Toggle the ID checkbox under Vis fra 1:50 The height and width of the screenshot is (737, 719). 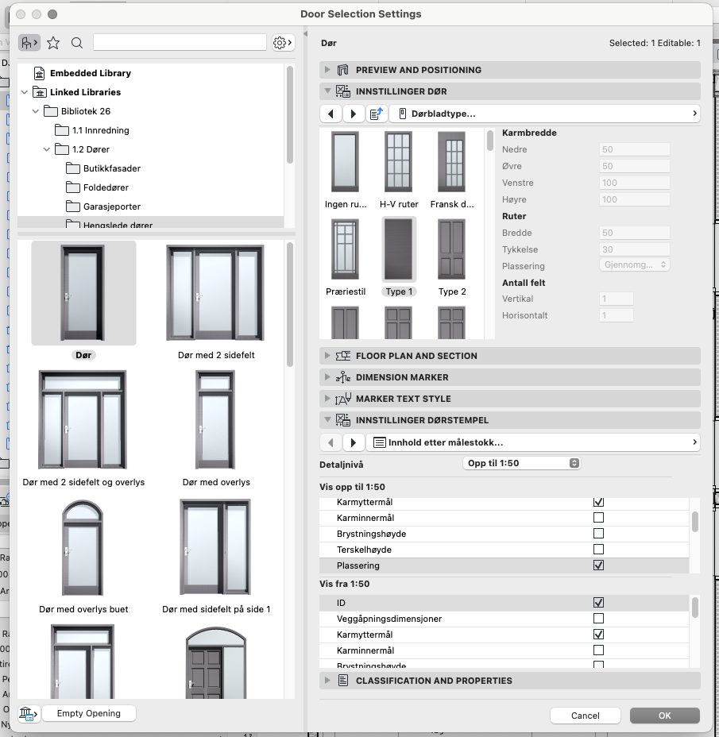click(598, 603)
